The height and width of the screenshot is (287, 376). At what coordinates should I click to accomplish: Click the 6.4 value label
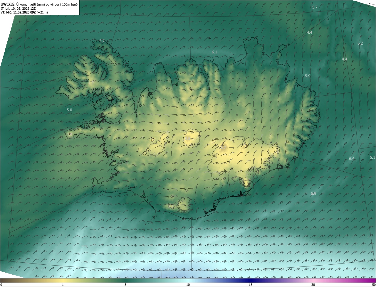pos(352,158)
